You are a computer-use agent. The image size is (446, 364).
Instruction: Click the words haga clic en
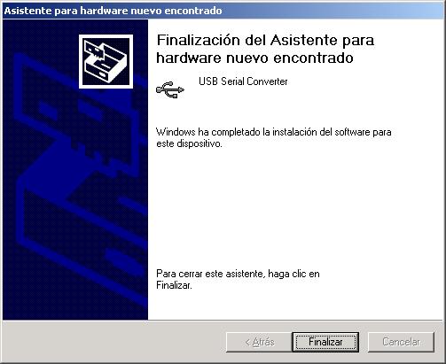pyautogui.click(x=293, y=274)
